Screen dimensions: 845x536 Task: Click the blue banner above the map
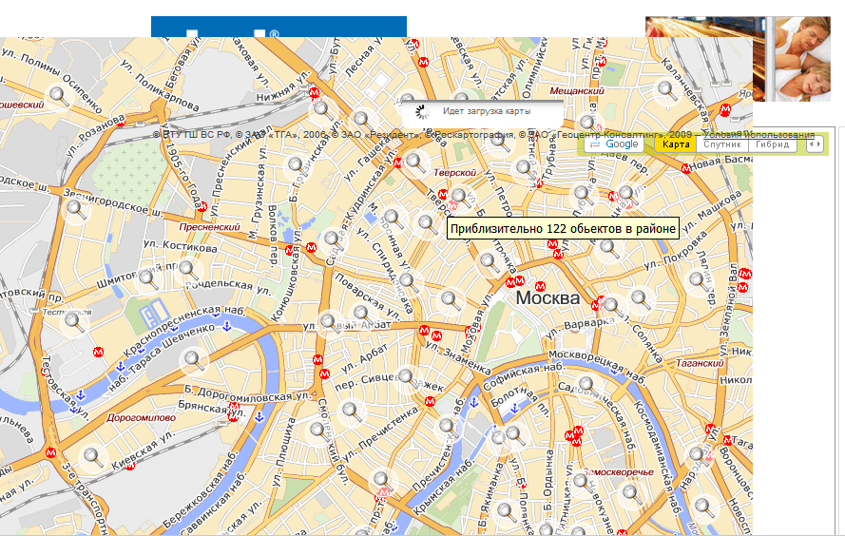(x=278, y=27)
